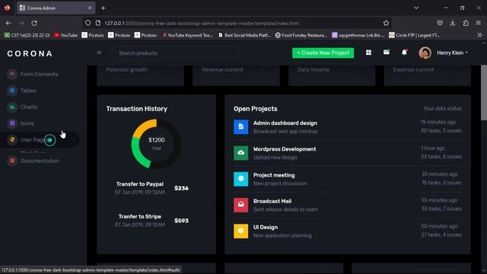Open Best Social Media Platforms bookmark

click(x=244, y=35)
